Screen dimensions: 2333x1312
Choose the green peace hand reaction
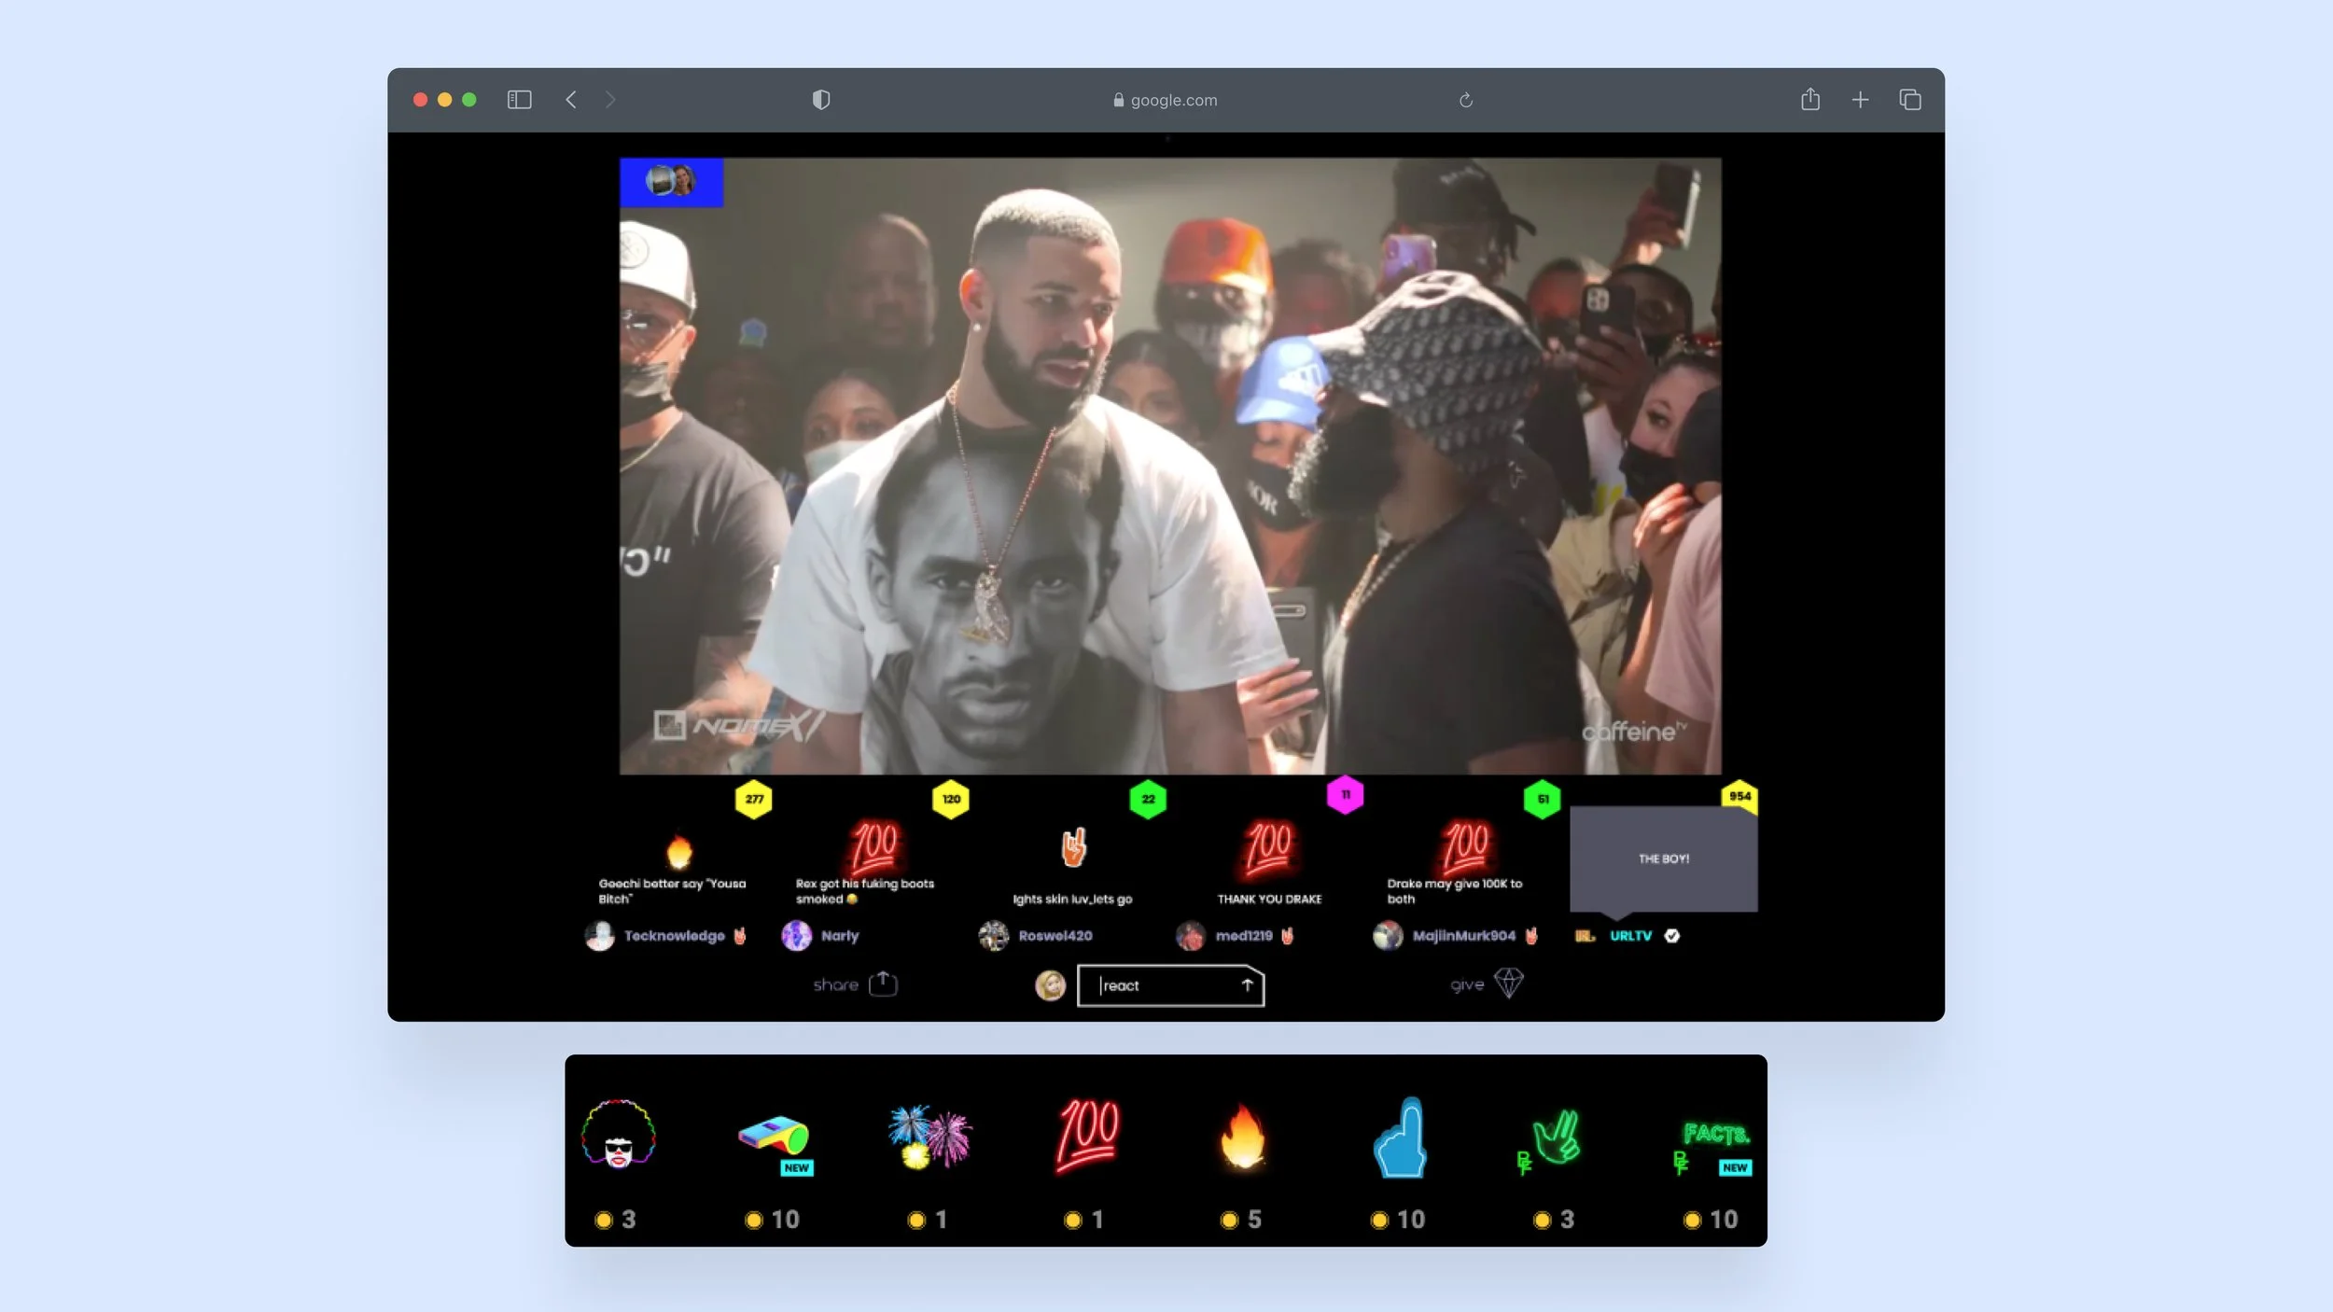(x=1555, y=1137)
